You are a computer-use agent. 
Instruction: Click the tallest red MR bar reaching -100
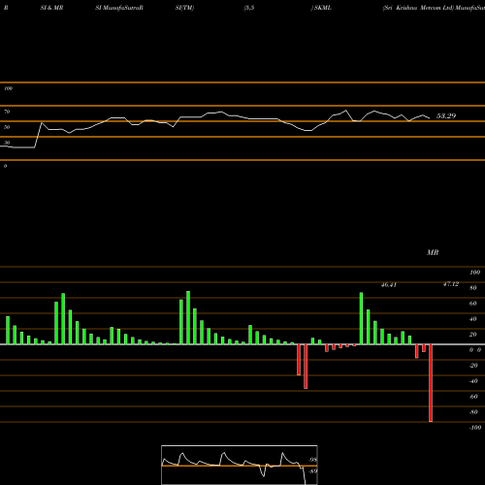431,383
